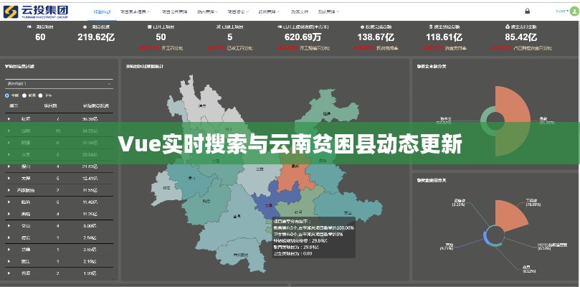Expand the row showing 36.30亿
This screenshot has width=580, height=287.
pyautogui.click(x=9, y=119)
